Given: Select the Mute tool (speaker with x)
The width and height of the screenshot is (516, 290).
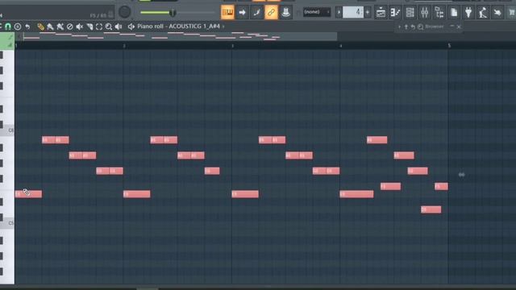Looking at the screenshot, I should click(x=79, y=27).
